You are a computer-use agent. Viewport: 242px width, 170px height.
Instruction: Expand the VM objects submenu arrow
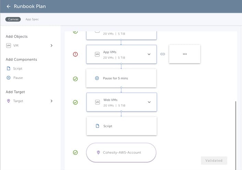[51, 46]
